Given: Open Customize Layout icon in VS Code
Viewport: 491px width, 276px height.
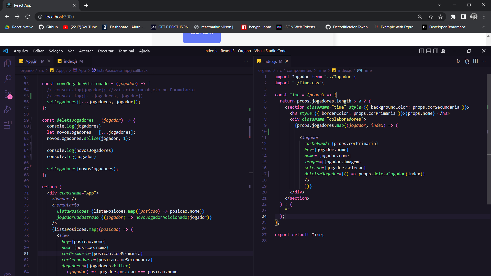Looking at the screenshot, I should (x=443, y=51).
